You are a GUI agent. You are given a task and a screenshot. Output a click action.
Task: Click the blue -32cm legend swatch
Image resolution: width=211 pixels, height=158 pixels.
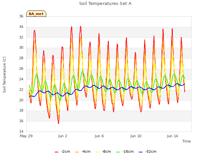[x=141, y=152]
